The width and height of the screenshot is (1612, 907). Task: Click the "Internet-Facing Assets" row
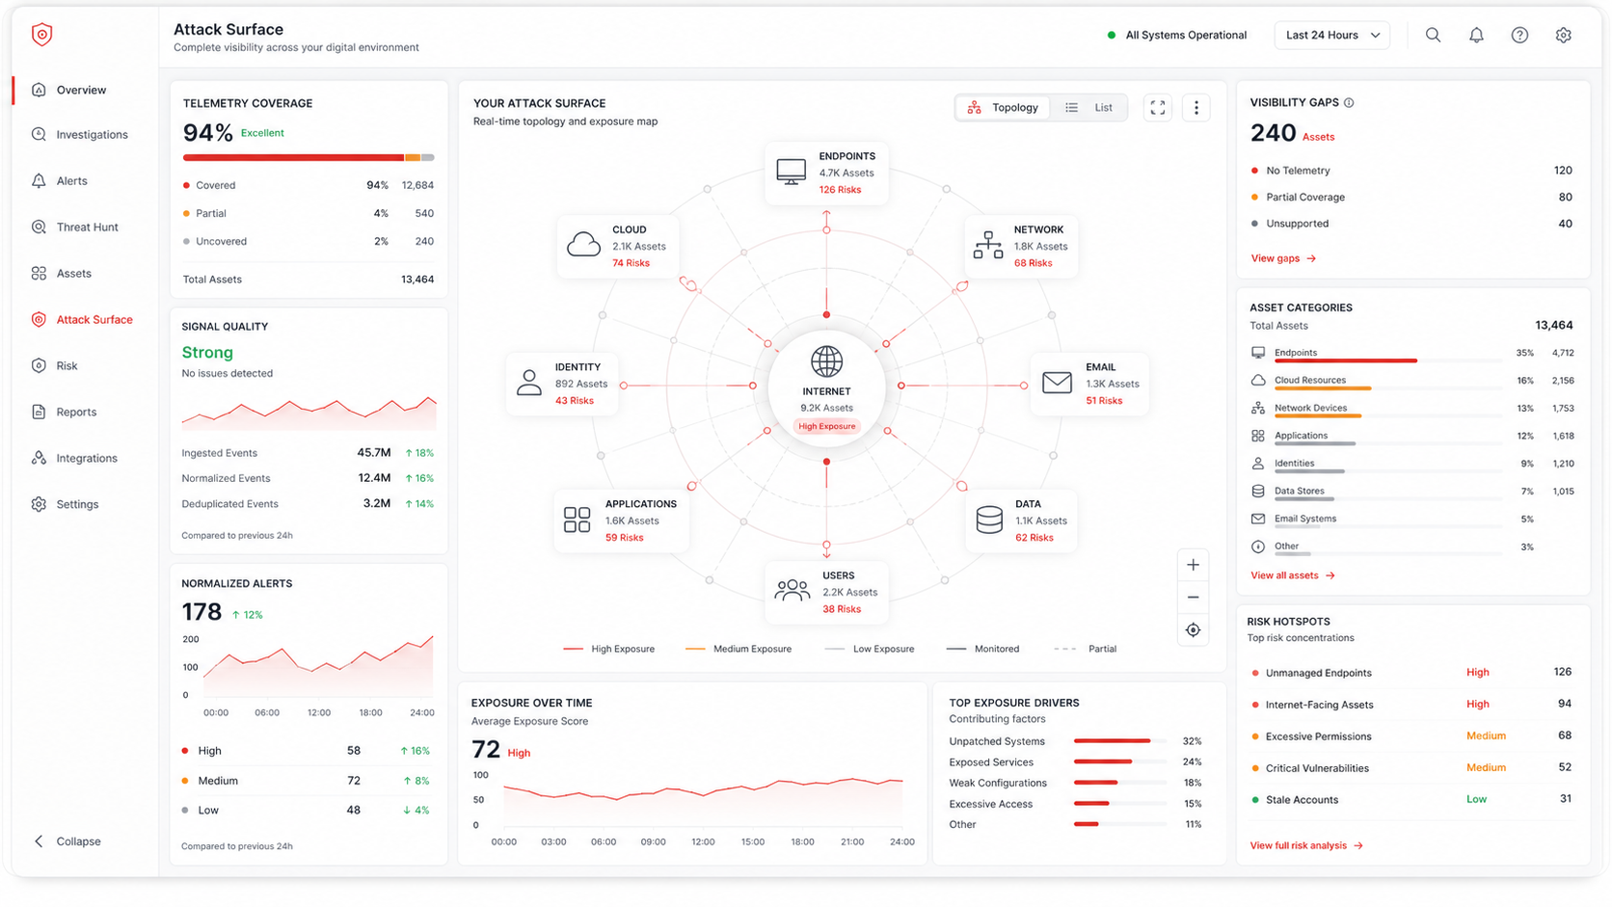[x=1411, y=705]
